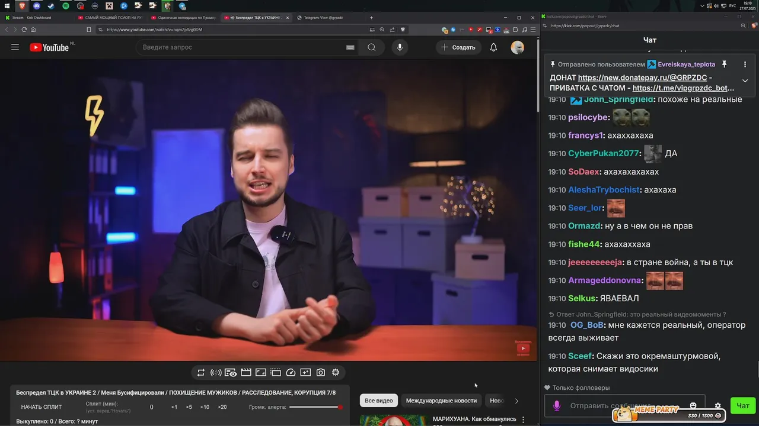Click the НАЧАТЬ СПЛИТ button
The image size is (759, 426).
tap(42, 407)
